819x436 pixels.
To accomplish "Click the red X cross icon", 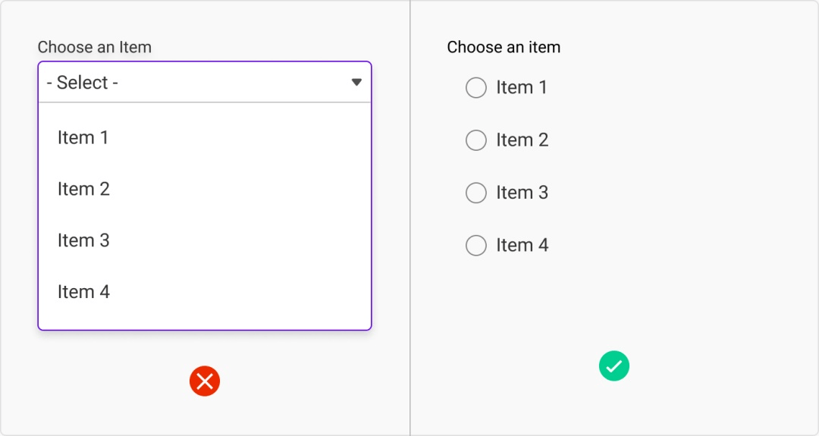I will (x=205, y=381).
